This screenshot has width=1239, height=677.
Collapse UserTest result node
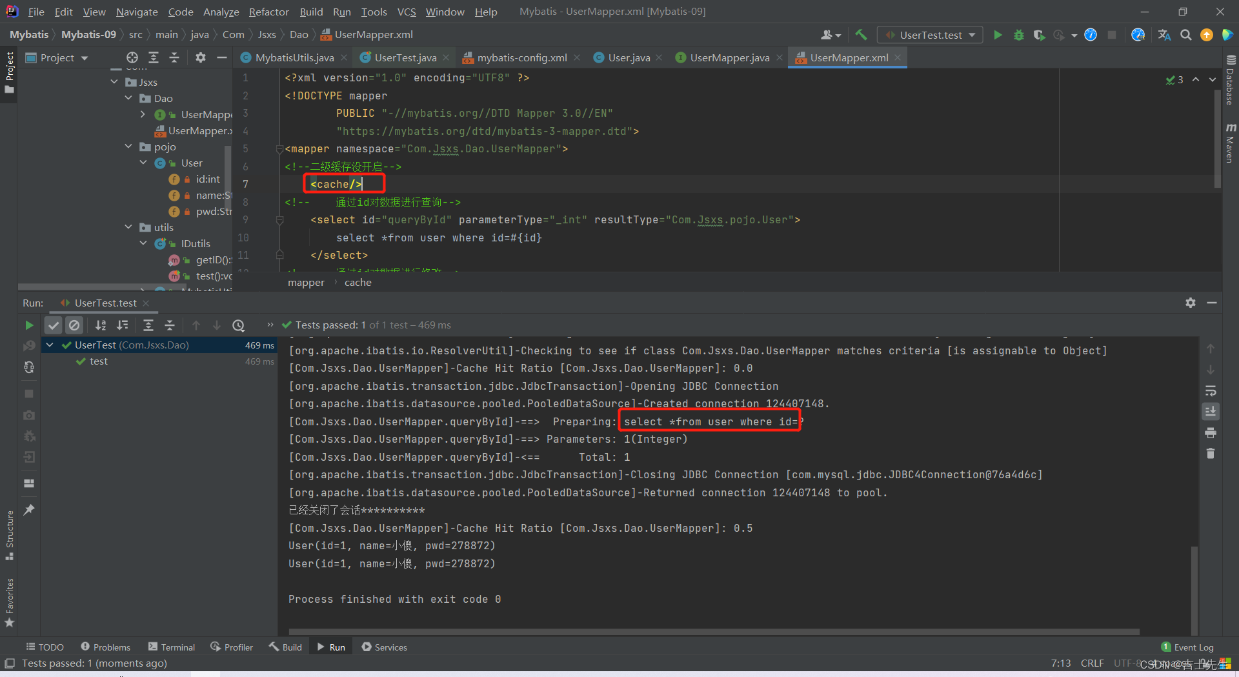(50, 345)
